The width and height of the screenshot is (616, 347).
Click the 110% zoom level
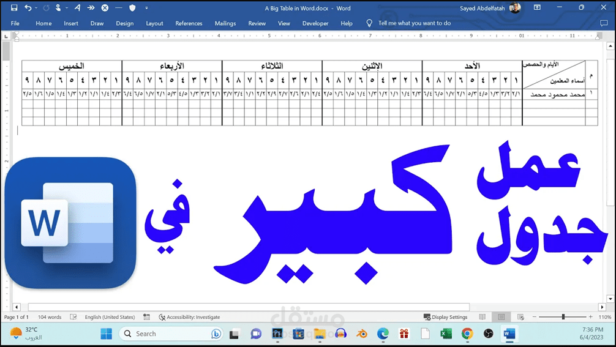coord(605,317)
